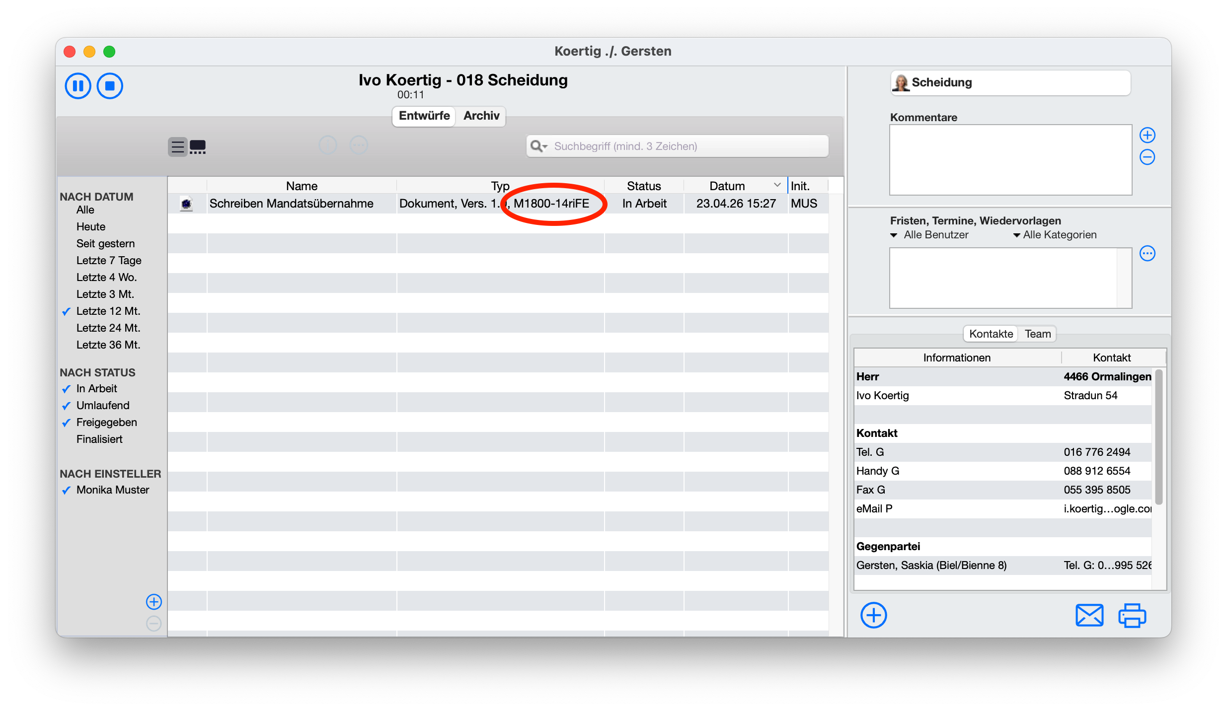Image resolution: width=1227 pixels, height=711 pixels.
Task: Stop the time recording
Action: 110,86
